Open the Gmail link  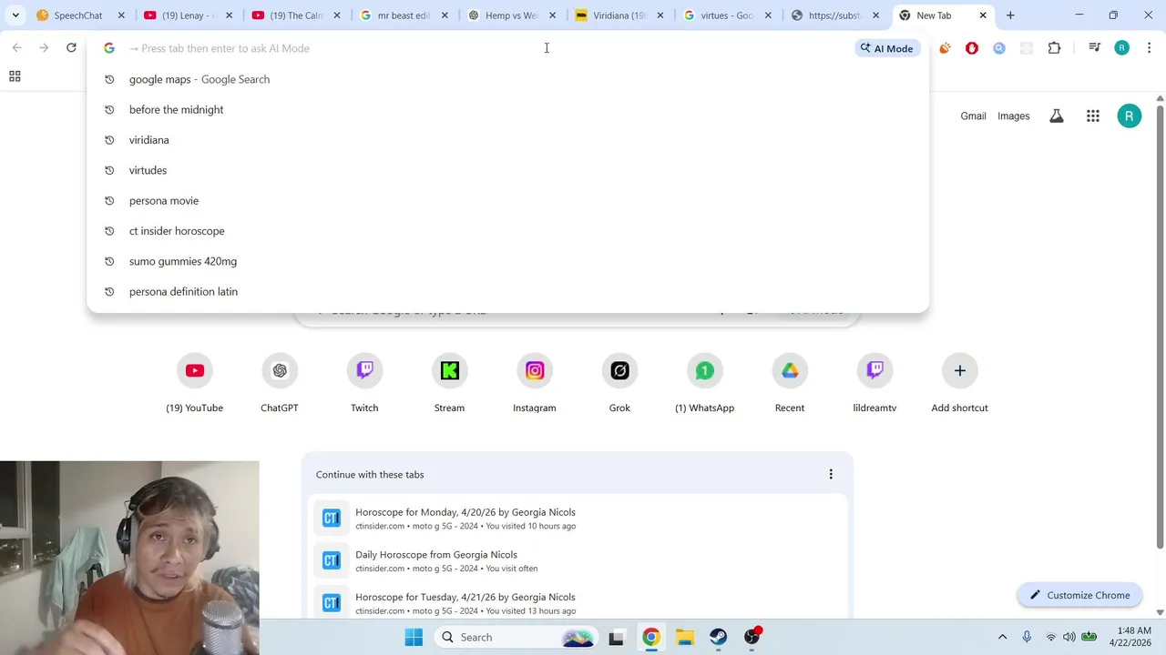click(973, 116)
